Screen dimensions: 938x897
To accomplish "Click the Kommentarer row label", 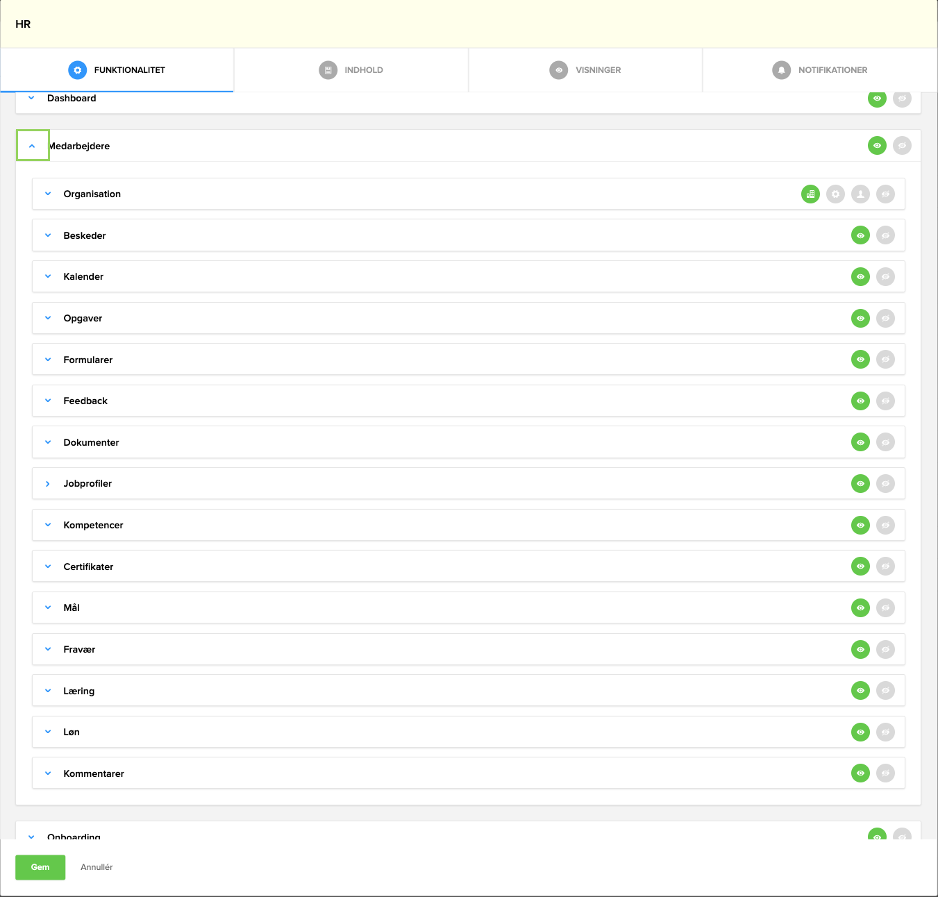I will click(94, 773).
